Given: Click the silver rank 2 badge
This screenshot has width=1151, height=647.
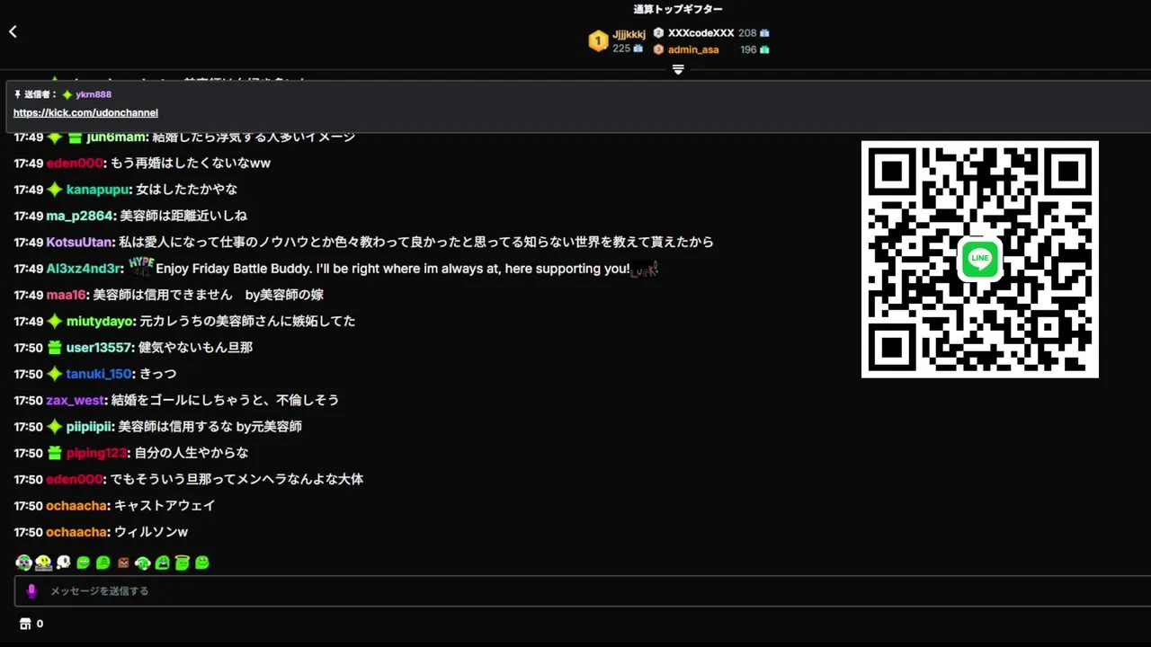Looking at the screenshot, I should point(658,33).
